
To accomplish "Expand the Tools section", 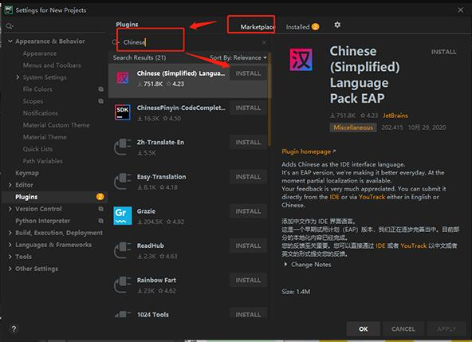I will point(10,257).
